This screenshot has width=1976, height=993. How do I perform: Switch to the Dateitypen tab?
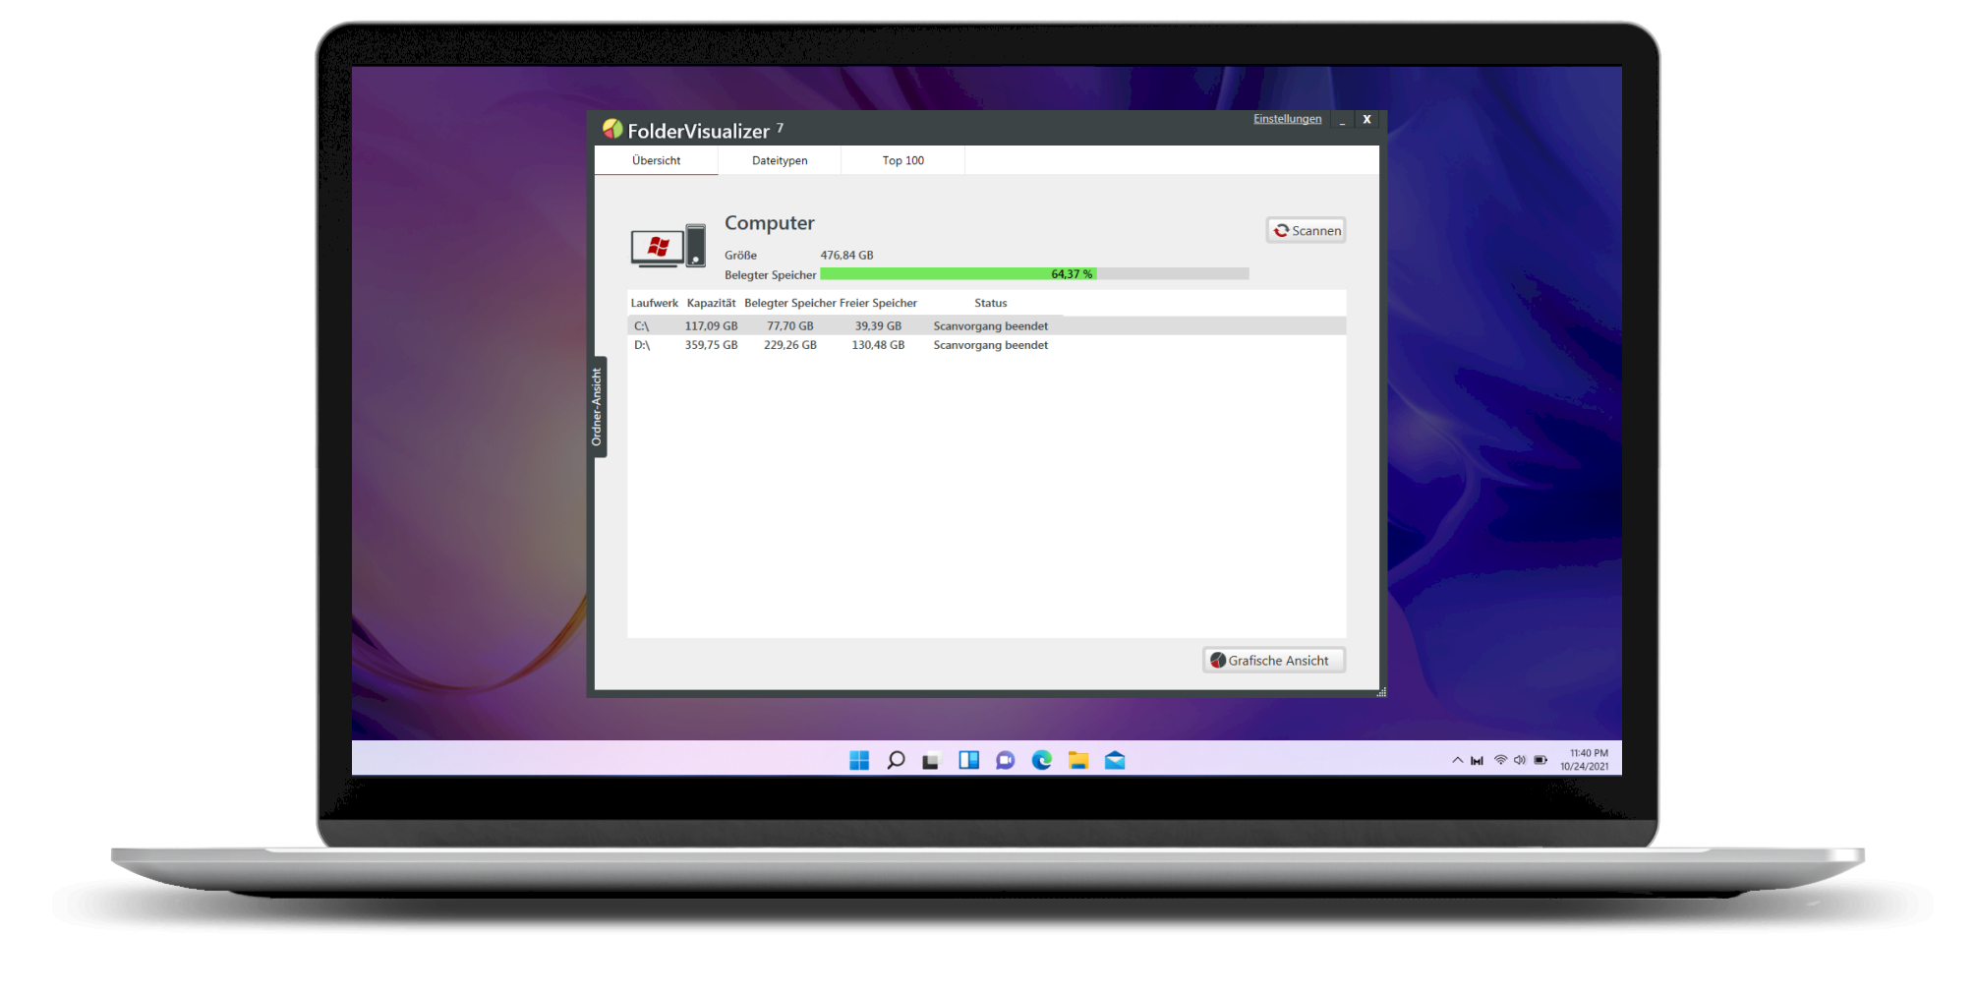click(780, 160)
